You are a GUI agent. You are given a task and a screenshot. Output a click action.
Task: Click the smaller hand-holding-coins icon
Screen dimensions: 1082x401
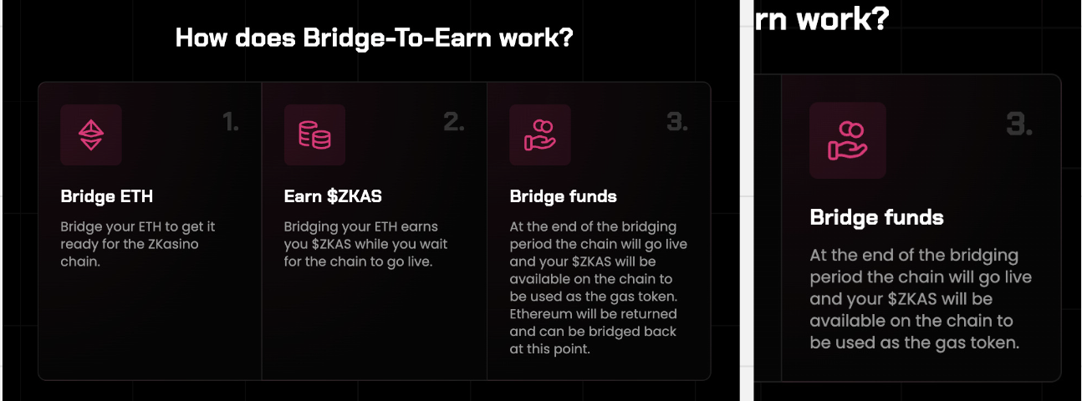pyautogui.click(x=540, y=135)
